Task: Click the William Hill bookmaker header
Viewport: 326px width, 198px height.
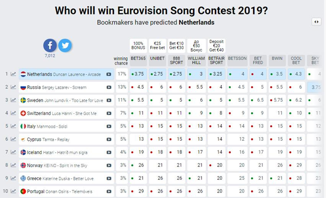Action: [196, 60]
